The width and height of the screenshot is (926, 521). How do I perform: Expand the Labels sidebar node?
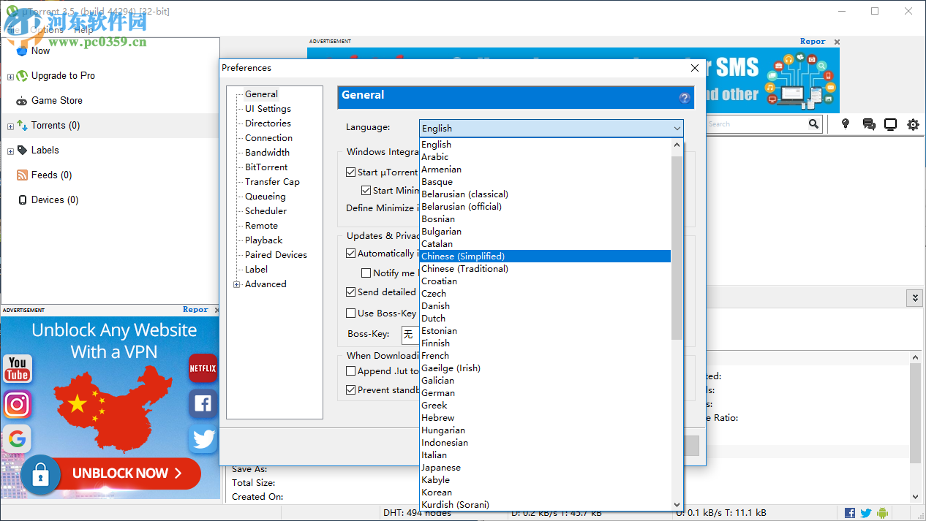click(x=10, y=151)
